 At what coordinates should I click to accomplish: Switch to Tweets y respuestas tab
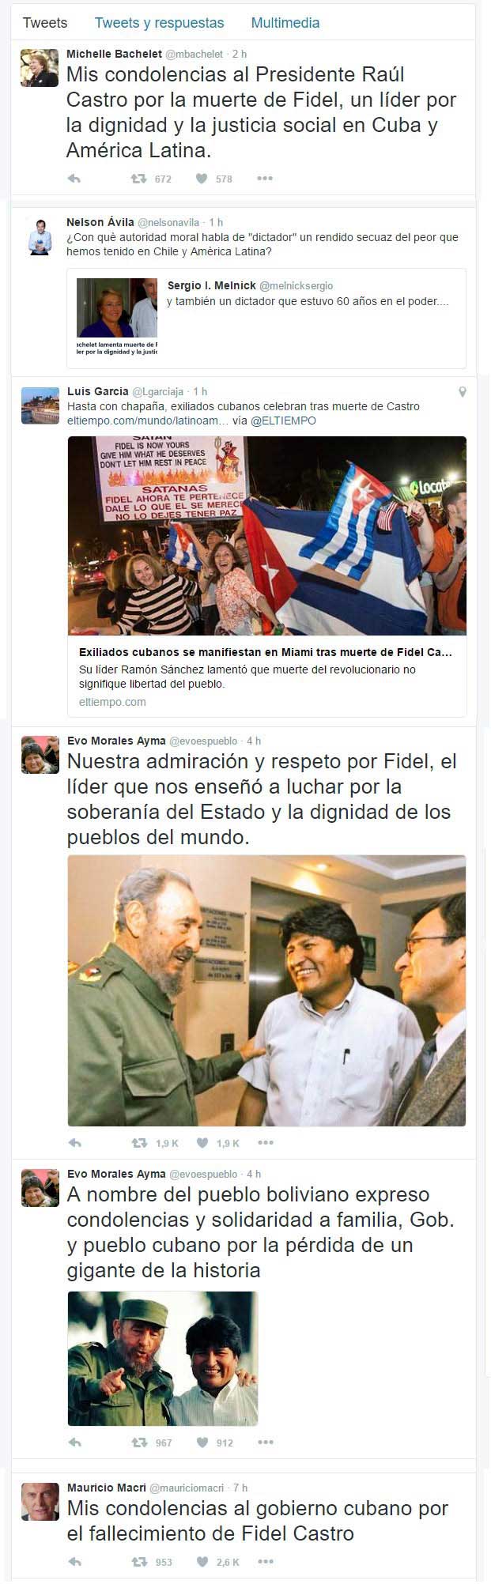[x=159, y=23]
